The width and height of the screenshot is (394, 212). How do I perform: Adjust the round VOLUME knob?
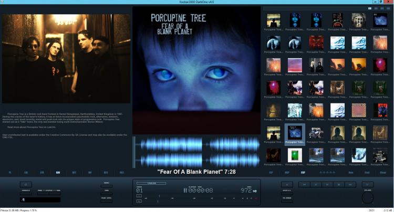pyautogui.click(x=368, y=198)
